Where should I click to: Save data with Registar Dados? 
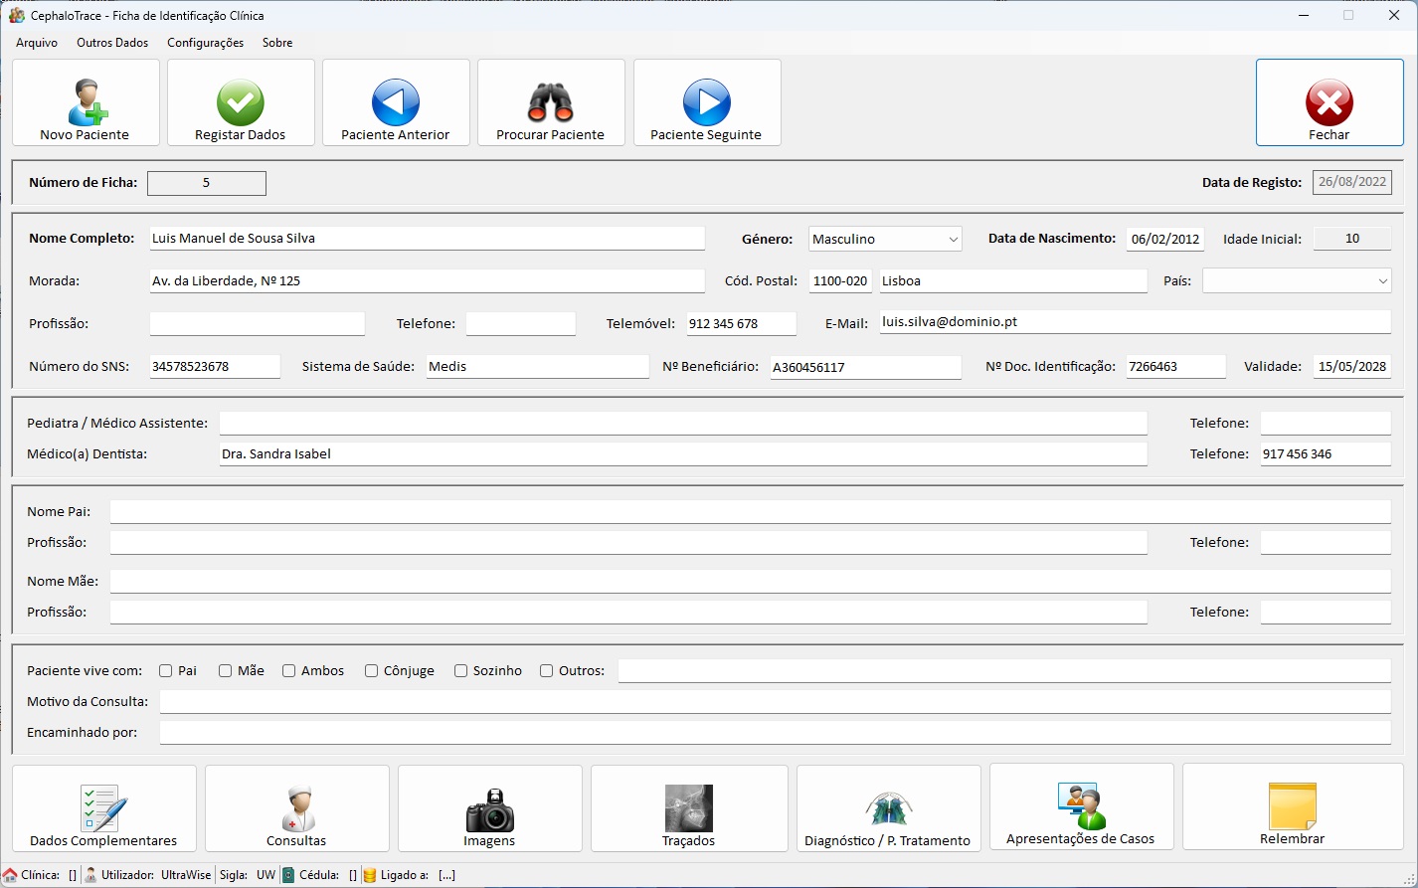(241, 102)
